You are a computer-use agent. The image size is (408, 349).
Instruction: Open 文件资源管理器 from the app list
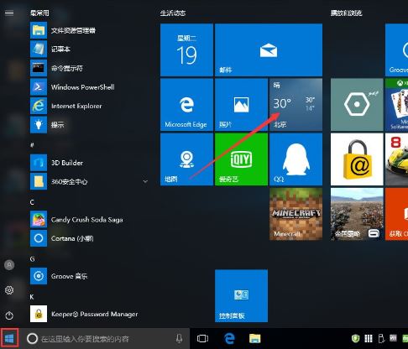coord(90,30)
